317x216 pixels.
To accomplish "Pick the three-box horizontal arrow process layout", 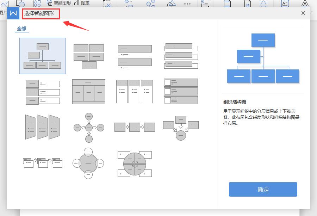I will pyautogui.click(x=135, y=127).
